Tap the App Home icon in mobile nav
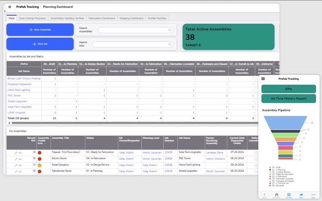322x201 pixels. [x=277, y=195]
